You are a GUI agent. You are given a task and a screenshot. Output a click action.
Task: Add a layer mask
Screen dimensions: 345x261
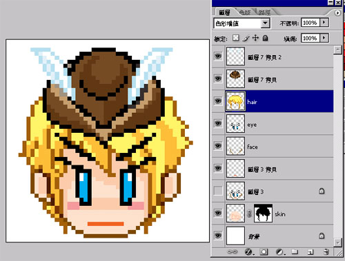click(x=264, y=252)
